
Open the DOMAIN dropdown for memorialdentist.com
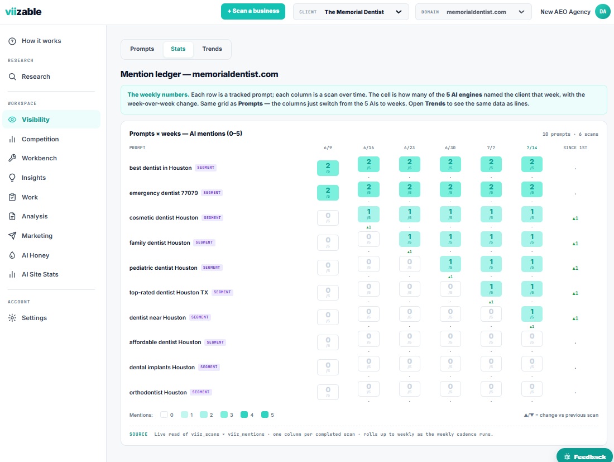click(473, 12)
